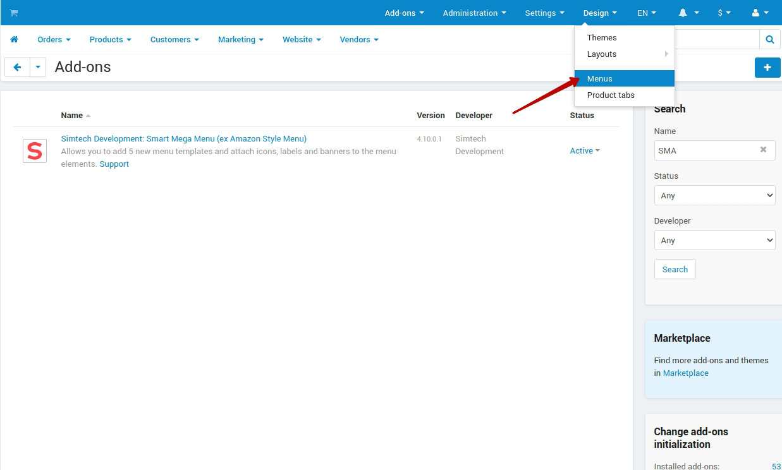Screen dimensions: 782x470
Task: Go to the home dashboard icon
Action: (x=14, y=39)
